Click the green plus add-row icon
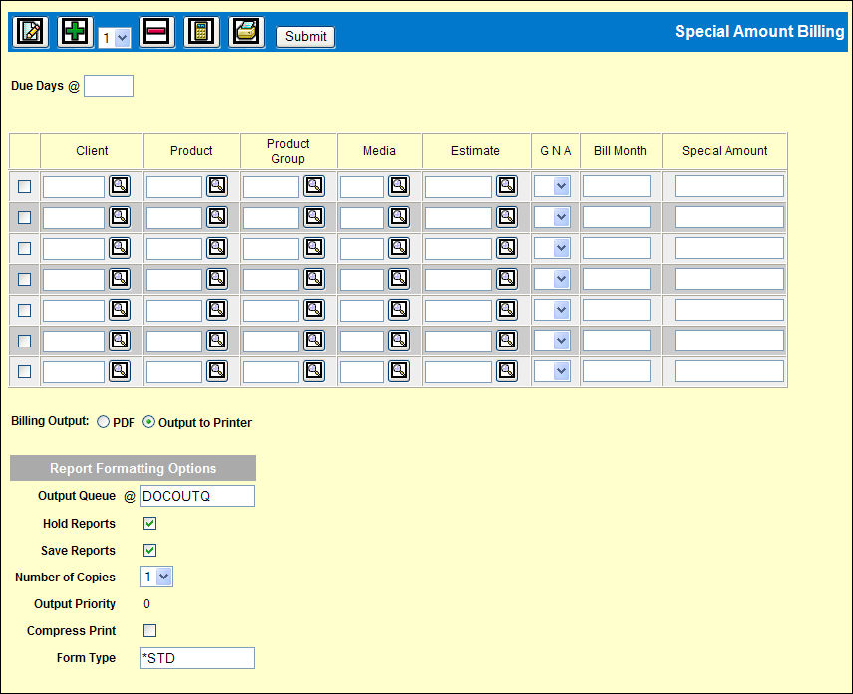This screenshot has width=853, height=694. coord(75,32)
